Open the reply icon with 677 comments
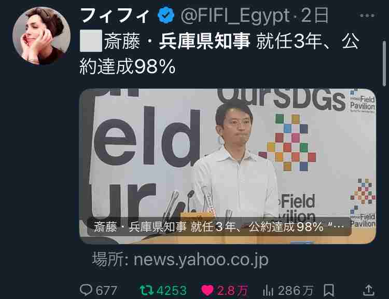Screen dimensions: 389x299 [x=86, y=290]
